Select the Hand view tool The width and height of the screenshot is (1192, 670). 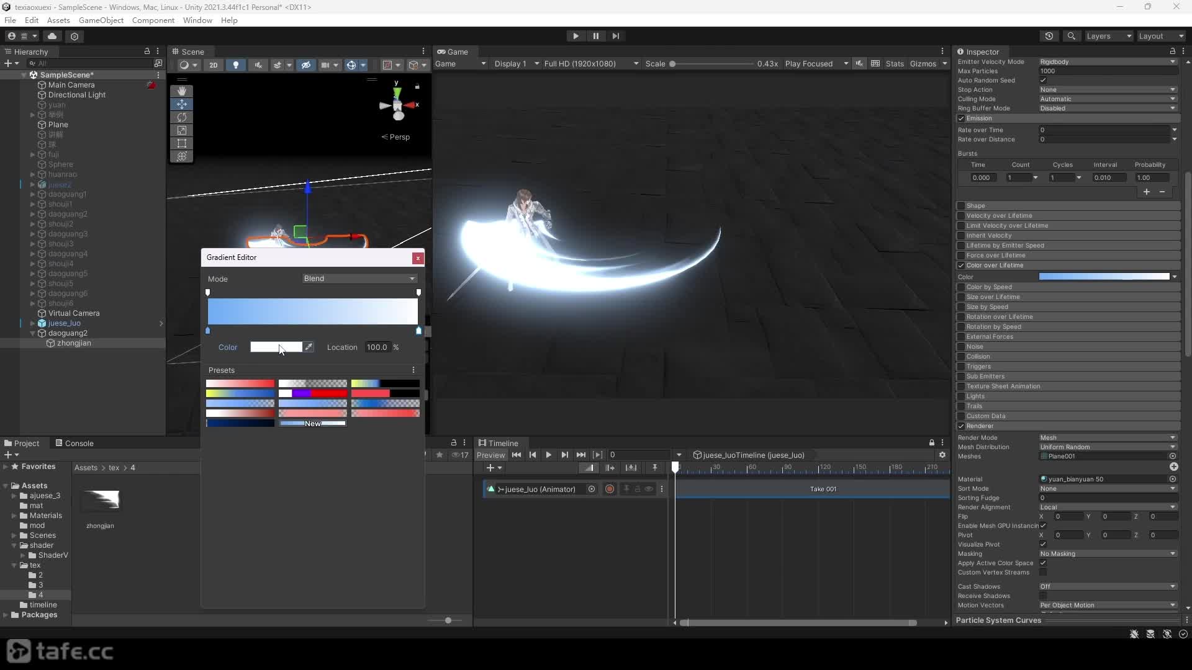[x=181, y=91]
